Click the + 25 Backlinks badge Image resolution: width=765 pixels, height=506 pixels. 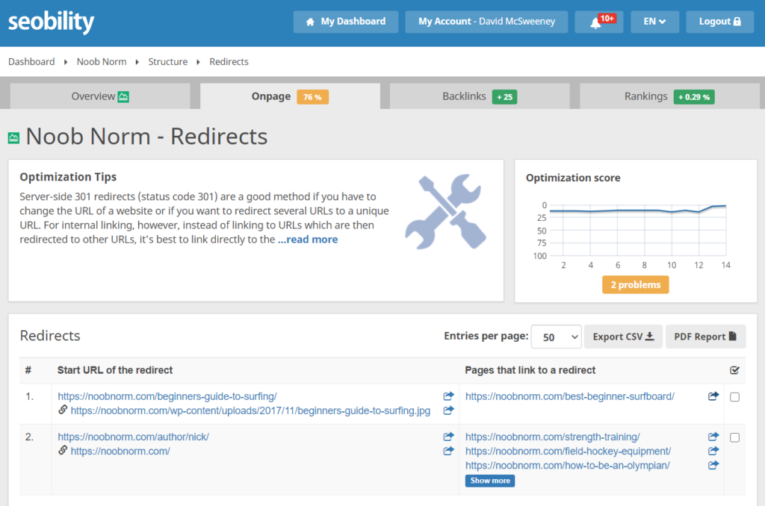pyautogui.click(x=504, y=97)
